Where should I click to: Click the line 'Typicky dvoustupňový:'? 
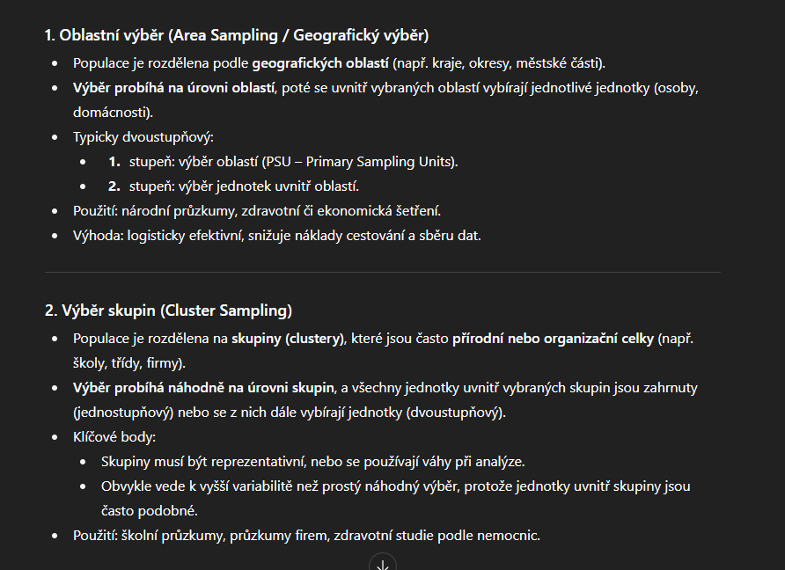click(x=143, y=137)
